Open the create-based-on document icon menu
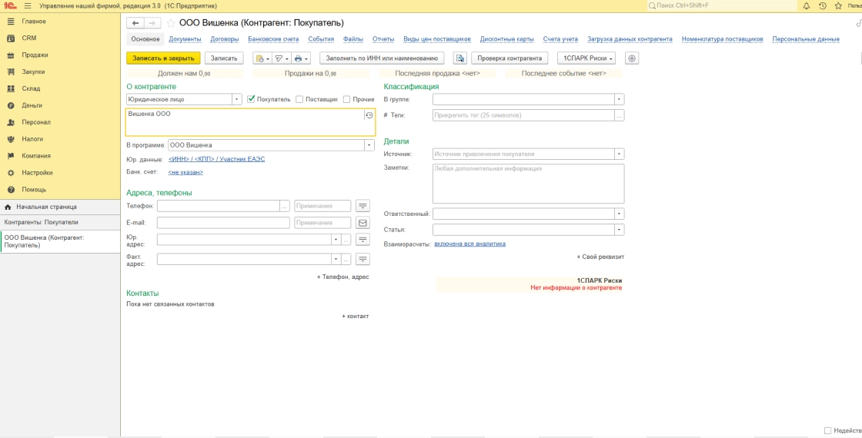The height and width of the screenshot is (438, 862). coord(262,58)
